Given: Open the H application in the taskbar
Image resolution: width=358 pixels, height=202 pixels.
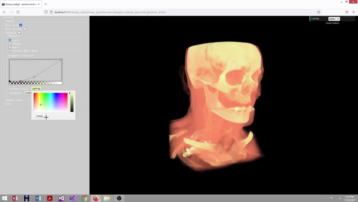Looking at the screenshot, I should click(x=26, y=198).
